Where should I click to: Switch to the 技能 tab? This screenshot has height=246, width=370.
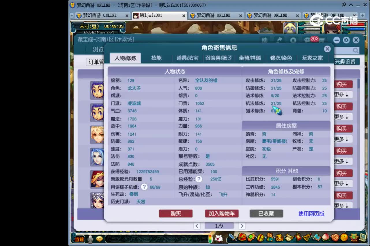pyautogui.click(x=156, y=58)
